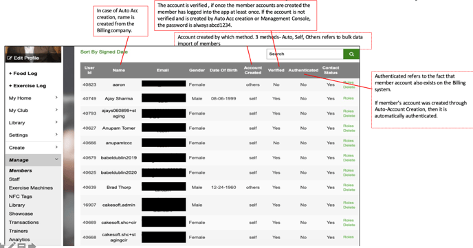Image resolution: width=473 pixels, height=248 pixels.
Task: Open Staff under Manage
Action: tap(14, 179)
